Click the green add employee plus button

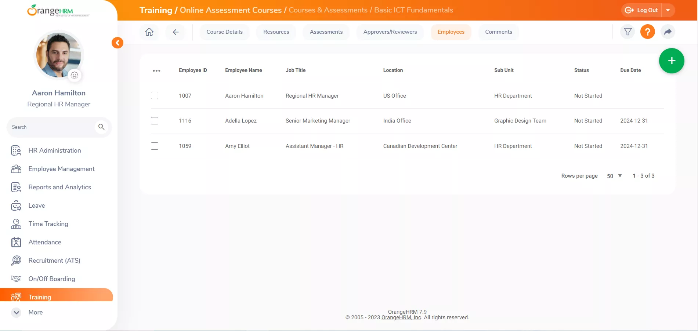pyautogui.click(x=671, y=61)
